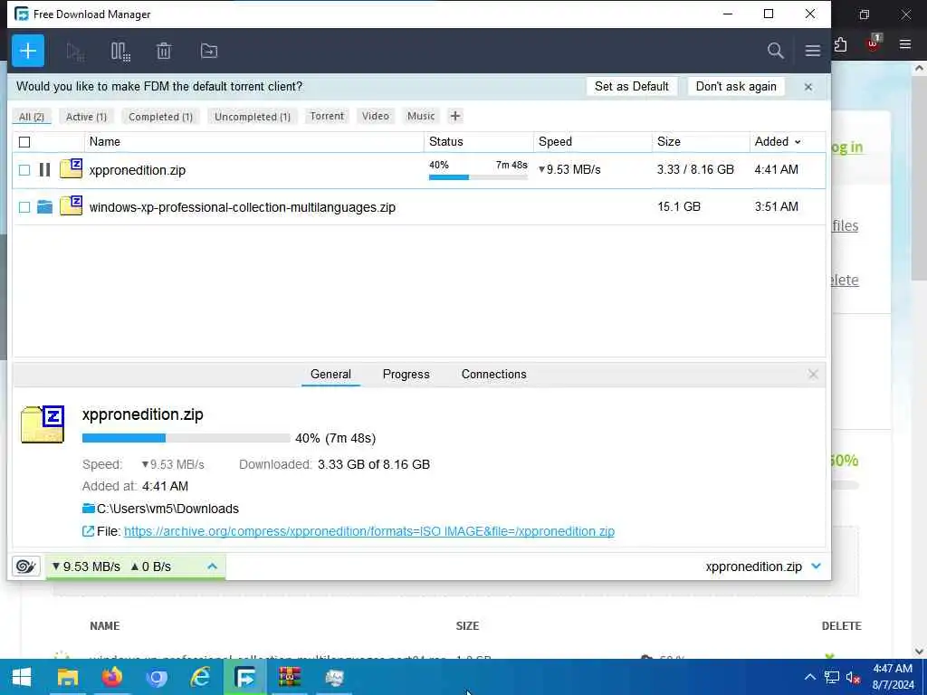The image size is (927, 695).
Task: Click the network tray icon
Action: coord(831,677)
